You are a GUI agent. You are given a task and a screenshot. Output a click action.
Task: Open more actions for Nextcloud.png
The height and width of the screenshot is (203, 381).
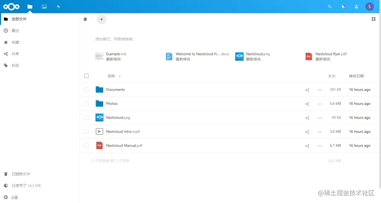point(320,118)
